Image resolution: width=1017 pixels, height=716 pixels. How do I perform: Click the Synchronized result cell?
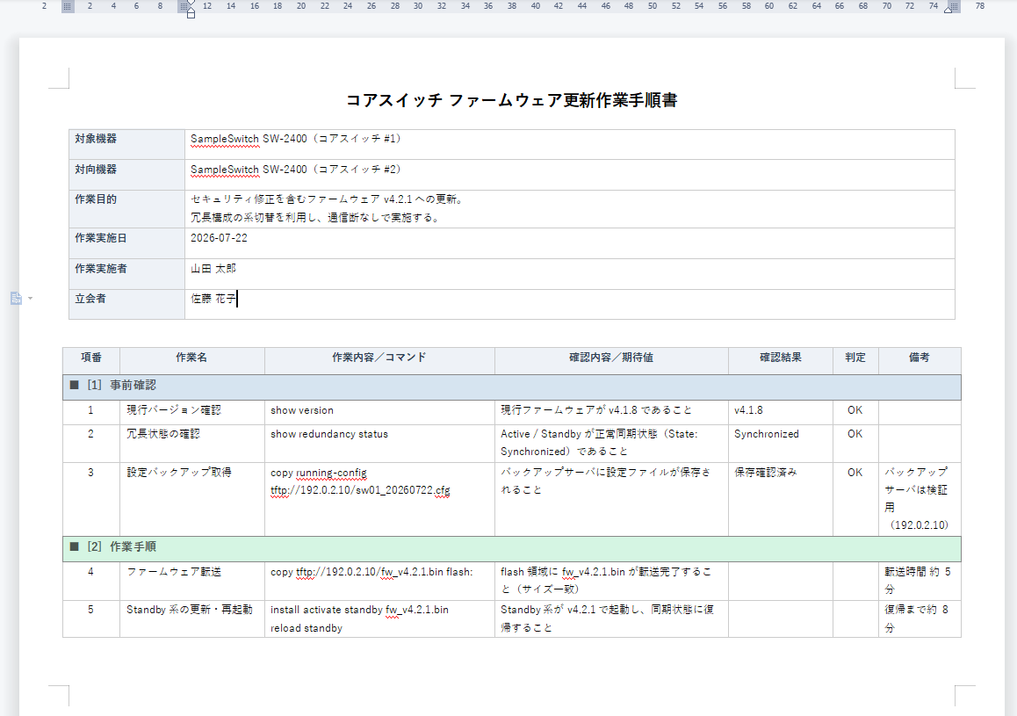781,444
